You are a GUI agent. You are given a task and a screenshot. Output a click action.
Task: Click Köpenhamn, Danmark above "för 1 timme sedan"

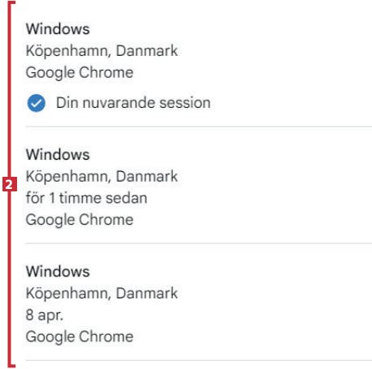click(x=102, y=176)
